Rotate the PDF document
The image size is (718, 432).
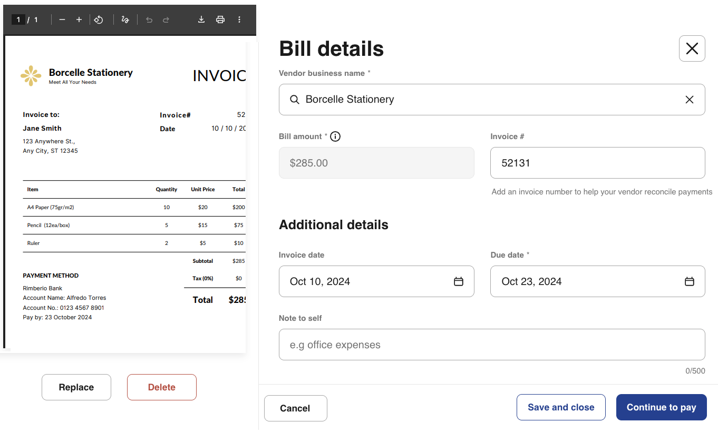click(99, 19)
